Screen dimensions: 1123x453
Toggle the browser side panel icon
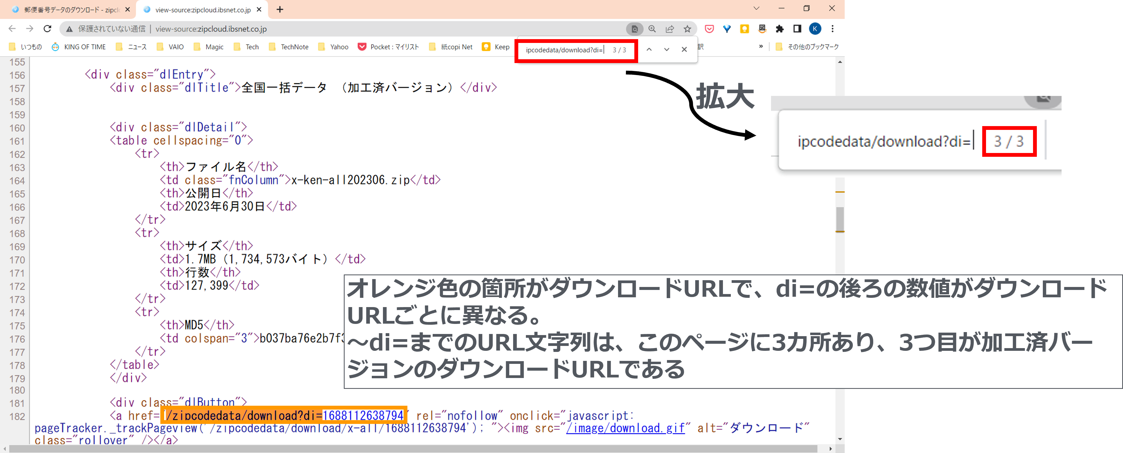(797, 29)
